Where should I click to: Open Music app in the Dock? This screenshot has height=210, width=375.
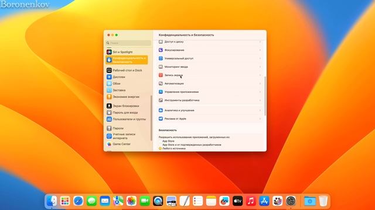[251, 201]
